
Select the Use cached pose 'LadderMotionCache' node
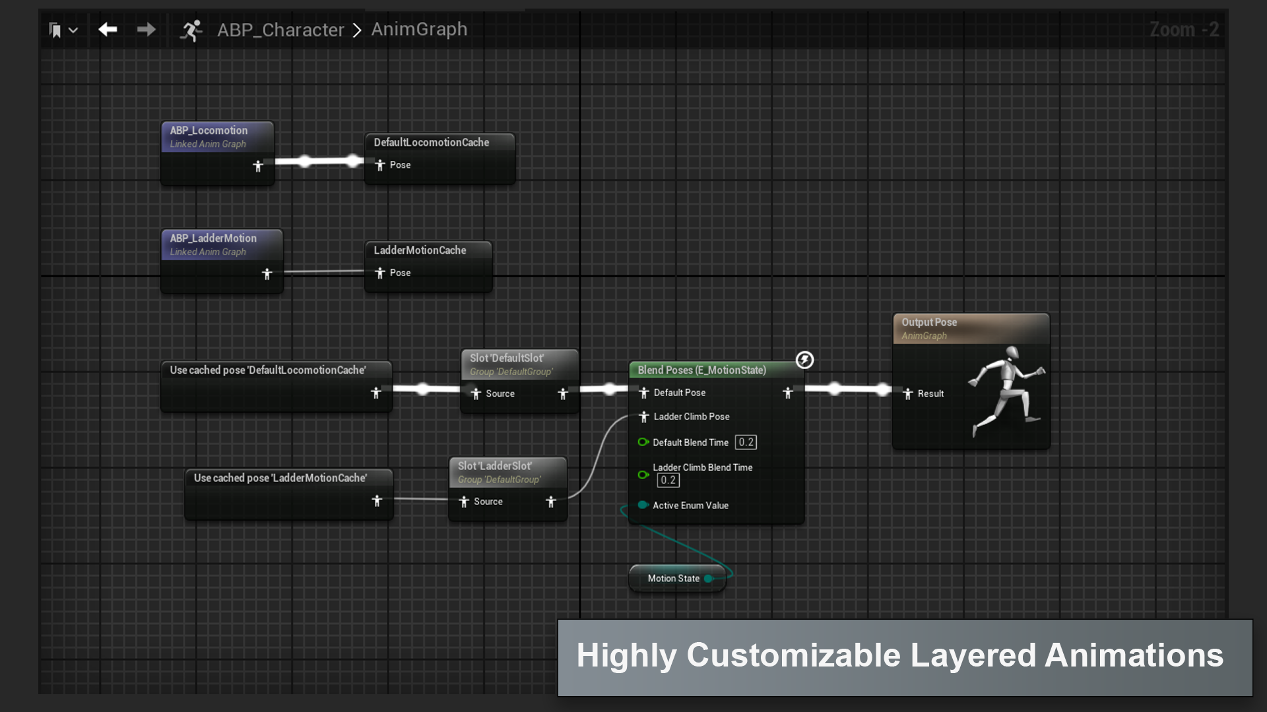click(x=280, y=478)
